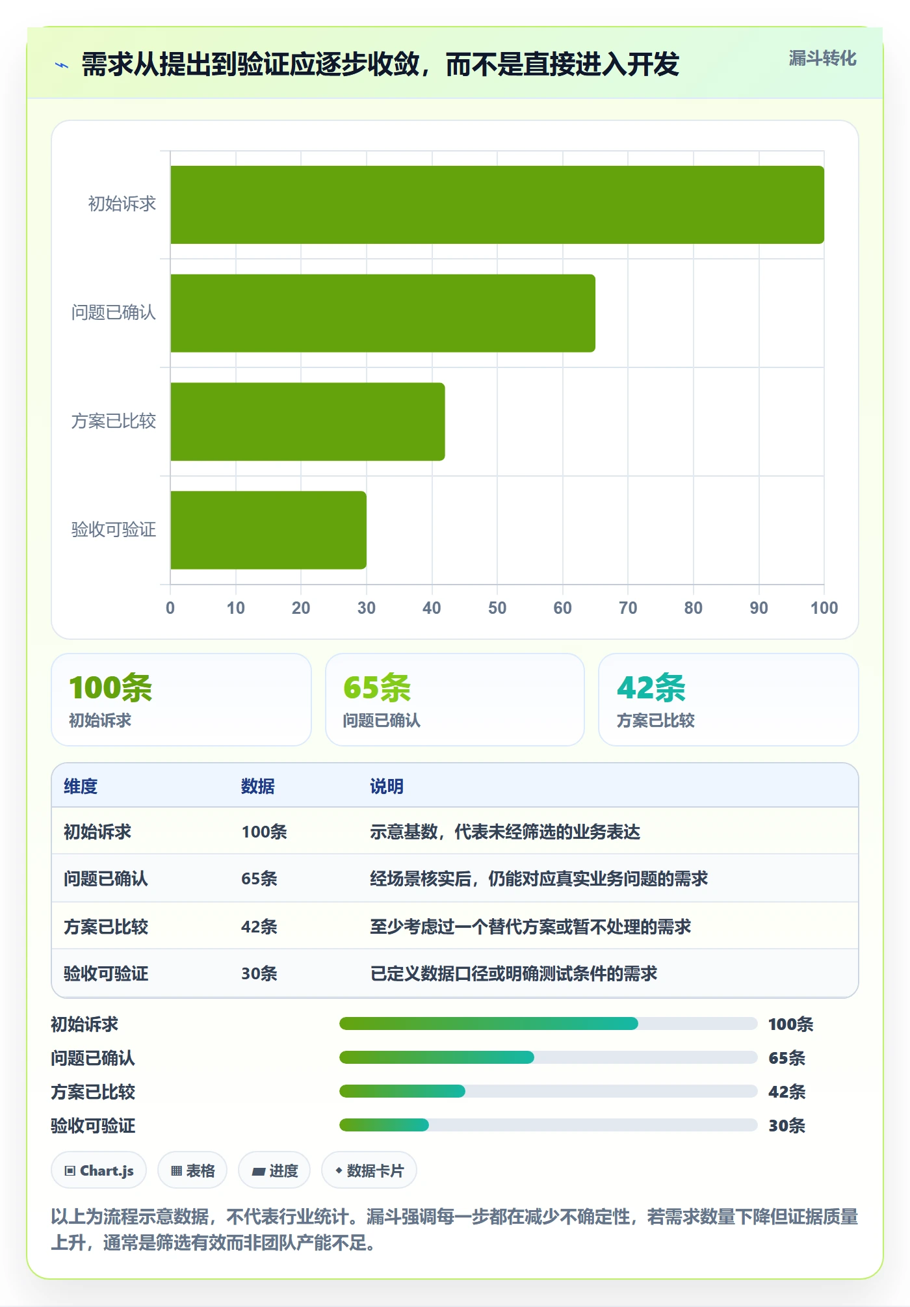This screenshot has height=1307, width=910.
Task: Click the chart y-axis label 初始诉求
Action: 122,204
